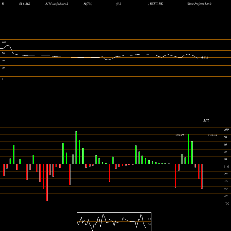Click the '60' label on MR axis
The width and height of the screenshot is (231, 231).
coord(225,145)
